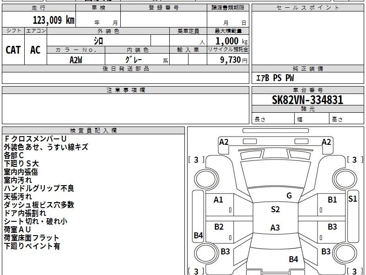The width and height of the screenshot is (366, 275).
Task: Select the note ドア内張割れ
Action: [25, 213]
